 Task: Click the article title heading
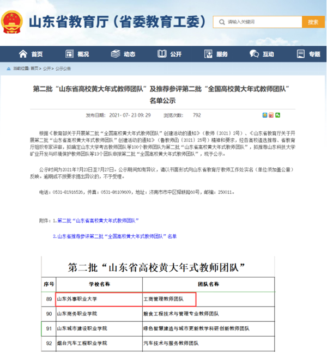tap(162, 94)
